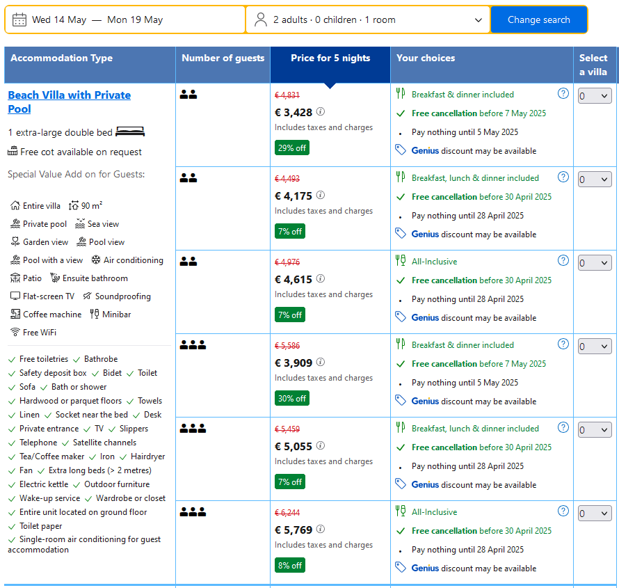The width and height of the screenshot is (619, 588).
Task: Open villa quantity dropdown for €4,615 option
Action: tap(595, 263)
